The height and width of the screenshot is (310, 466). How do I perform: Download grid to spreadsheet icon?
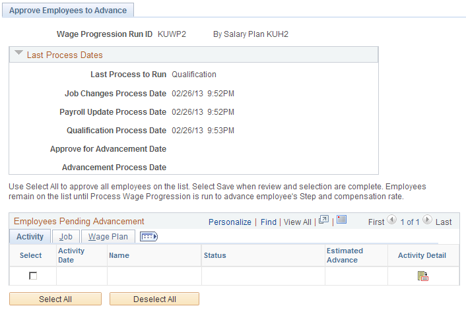point(341,220)
